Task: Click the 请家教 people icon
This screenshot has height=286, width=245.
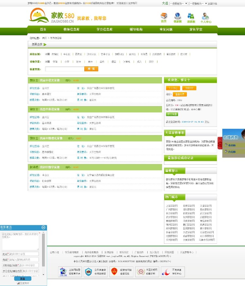Action: [x=191, y=16]
